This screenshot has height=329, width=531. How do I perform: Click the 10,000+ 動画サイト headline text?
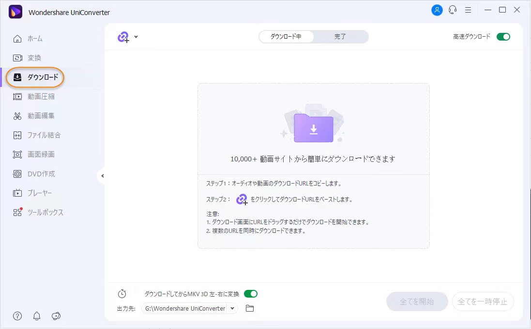pos(313,159)
